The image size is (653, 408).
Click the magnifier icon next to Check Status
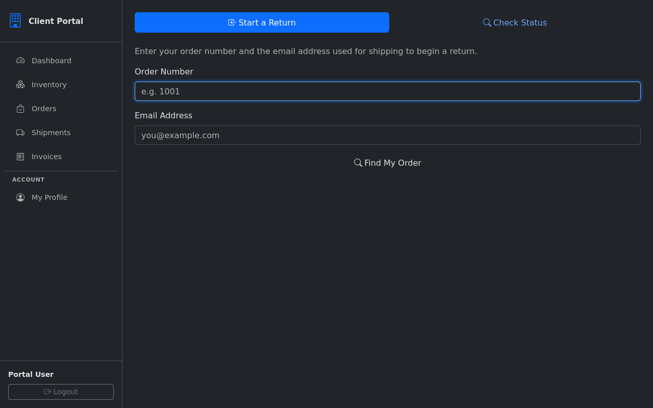point(486,22)
